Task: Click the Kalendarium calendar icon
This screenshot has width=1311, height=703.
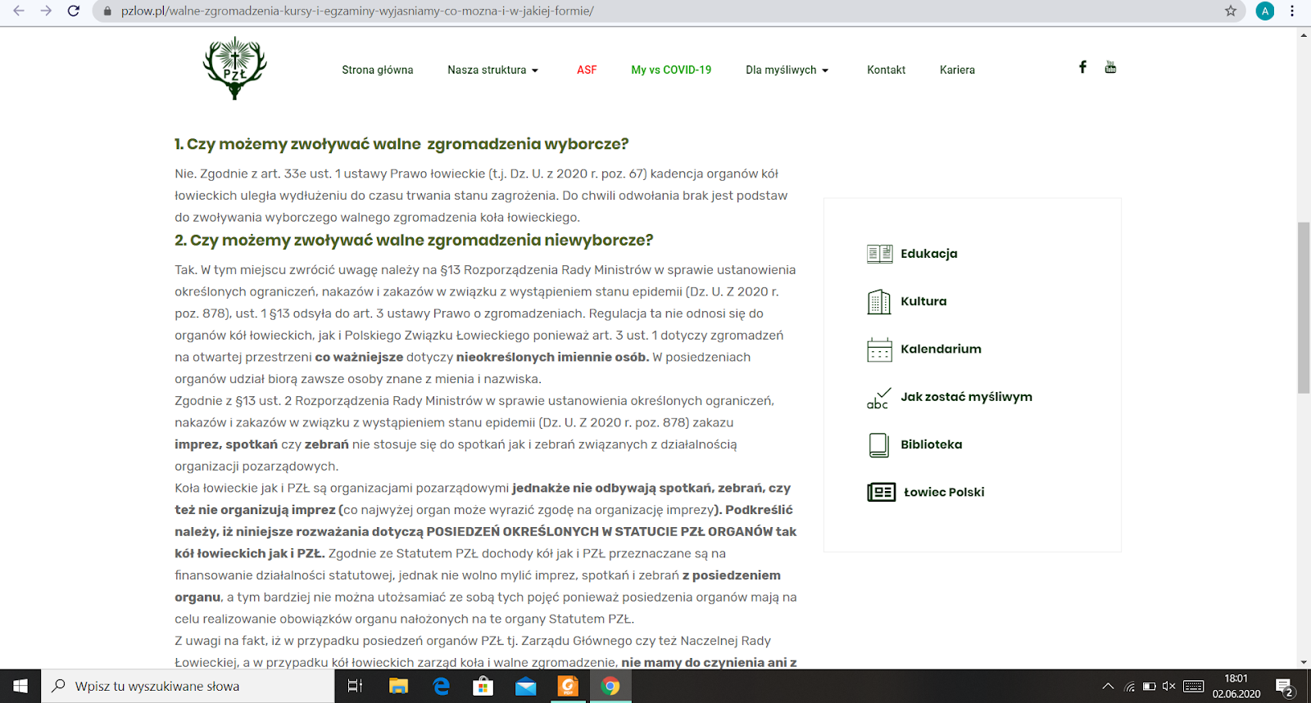Action: pos(879,349)
